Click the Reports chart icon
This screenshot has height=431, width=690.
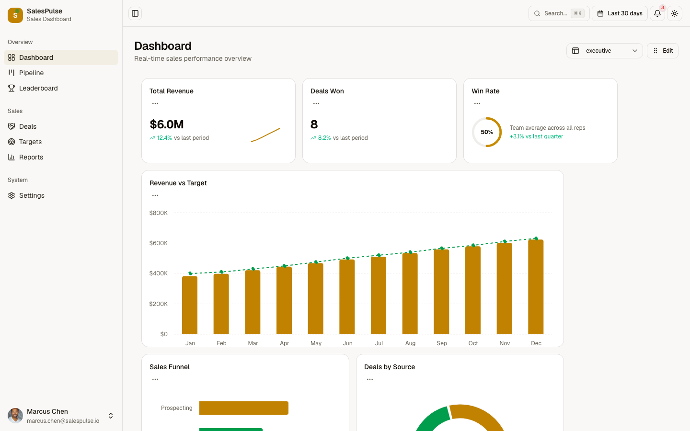pos(11,157)
